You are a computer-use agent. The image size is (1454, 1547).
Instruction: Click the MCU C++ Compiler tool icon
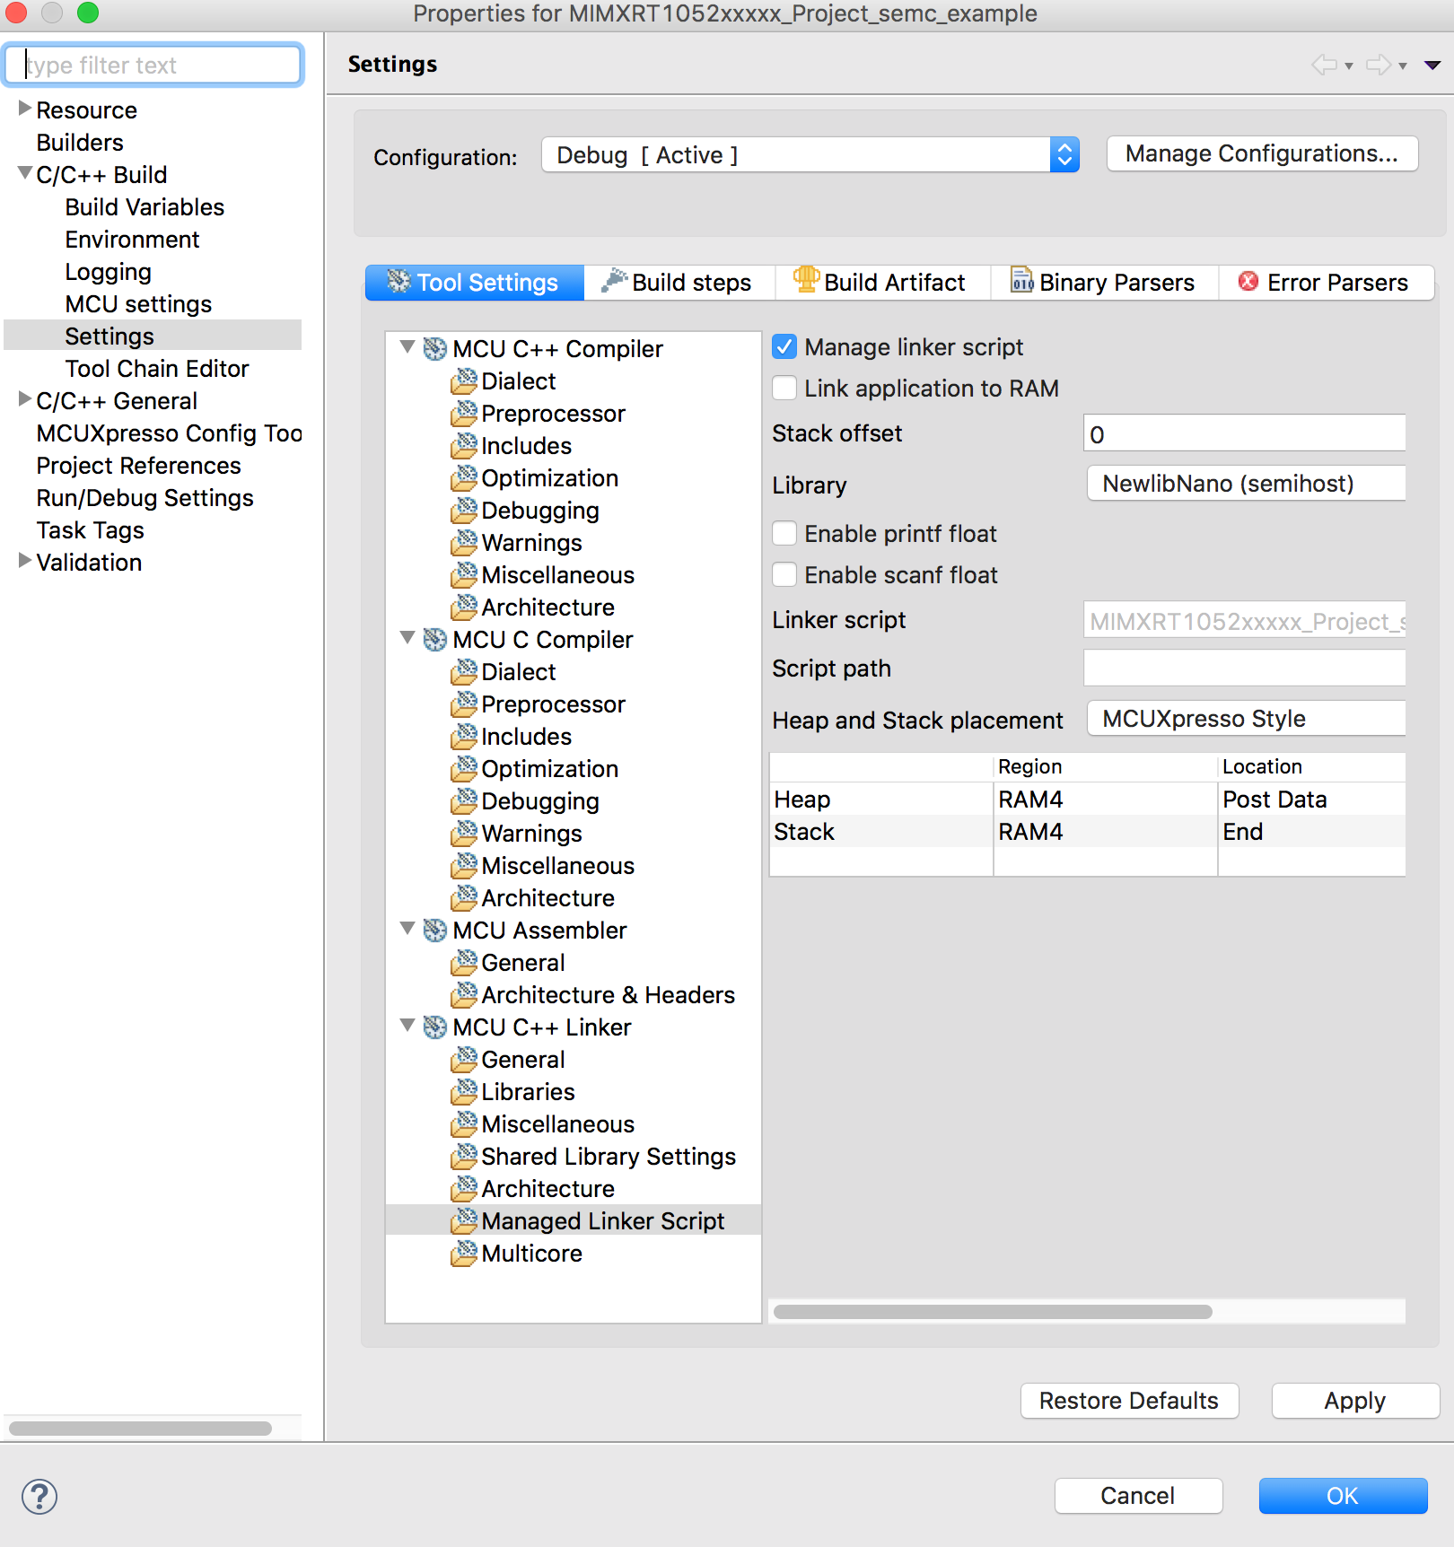(435, 349)
